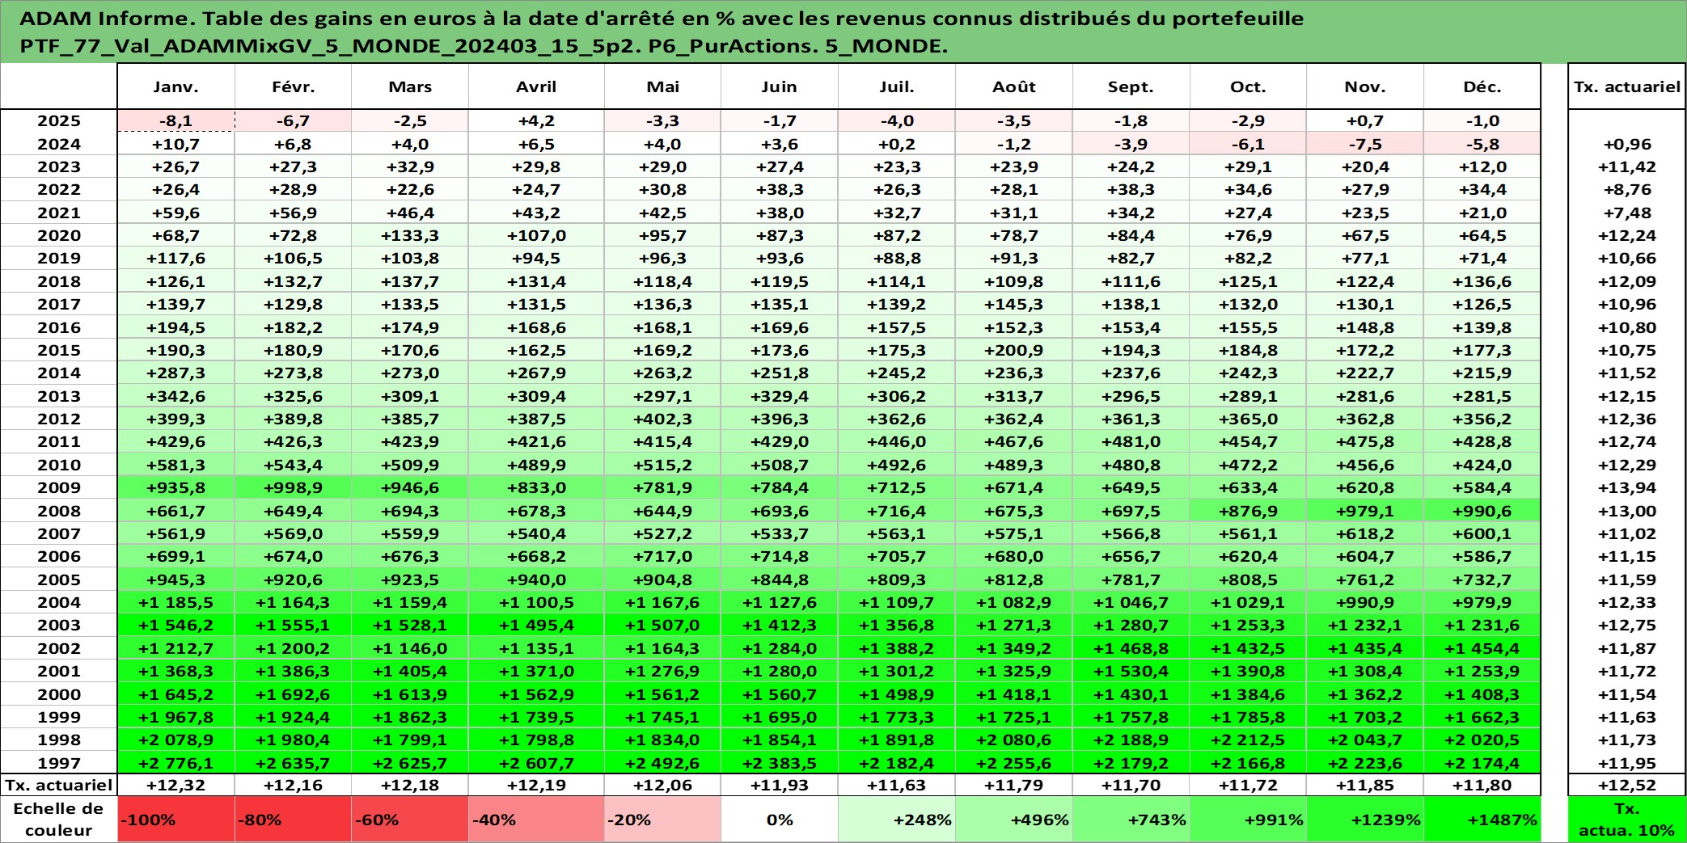This screenshot has height=843, width=1687.
Task: Pick the -20% light pink scale swatch
Action: click(x=662, y=820)
